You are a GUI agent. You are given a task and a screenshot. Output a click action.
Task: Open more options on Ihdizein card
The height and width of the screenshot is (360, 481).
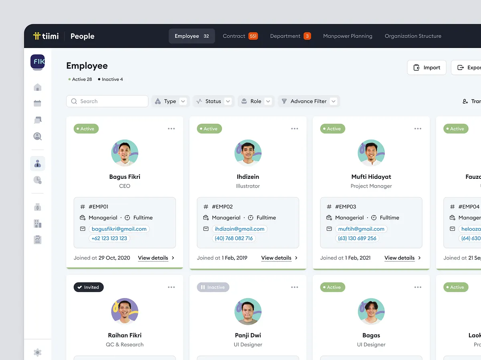tap(295, 129)
